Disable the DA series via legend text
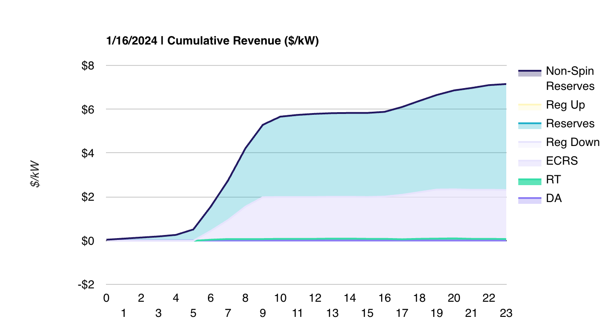The width and height of the screenshot is (610, 332). [x=553, y=198]
